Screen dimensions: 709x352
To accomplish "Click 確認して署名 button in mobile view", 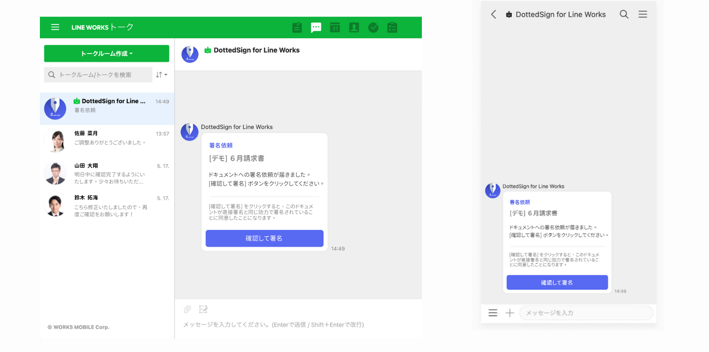I will (557, 282).
